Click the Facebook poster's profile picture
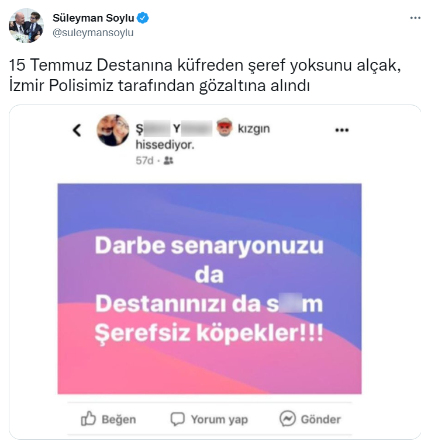Image resolution: width=421 pixels, height=445 pixels. 112,130
